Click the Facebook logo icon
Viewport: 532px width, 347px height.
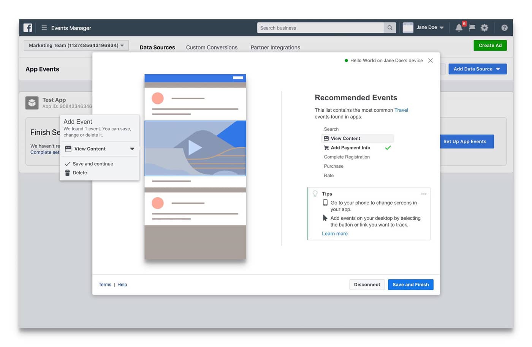[x=28, y=28]
